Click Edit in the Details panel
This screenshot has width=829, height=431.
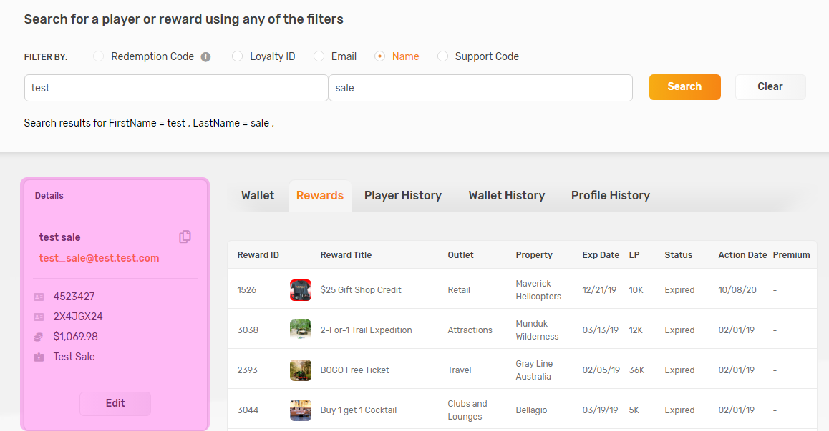tap(115, 403)
